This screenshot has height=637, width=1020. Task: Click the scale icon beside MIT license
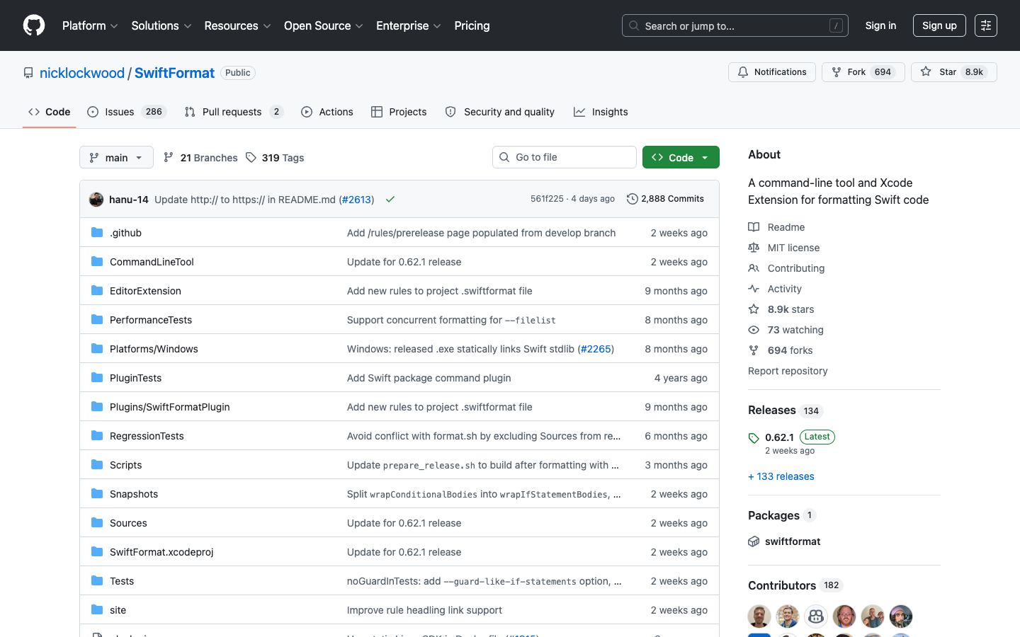[x=754, y=248]
